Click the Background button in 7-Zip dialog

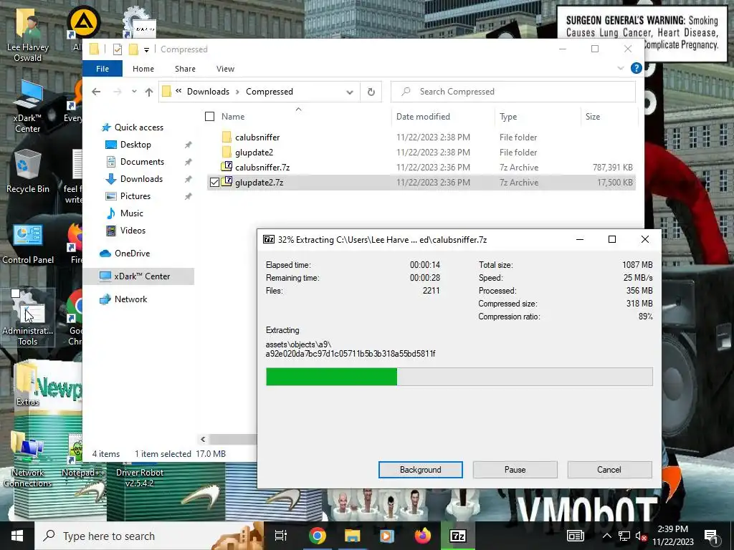tap(420, 470)
